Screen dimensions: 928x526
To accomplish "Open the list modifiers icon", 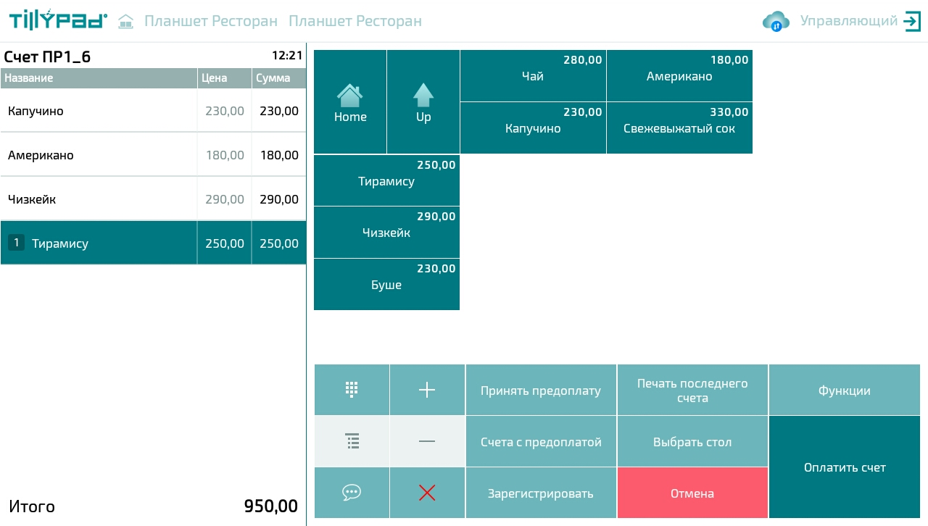I will [352, 441].
